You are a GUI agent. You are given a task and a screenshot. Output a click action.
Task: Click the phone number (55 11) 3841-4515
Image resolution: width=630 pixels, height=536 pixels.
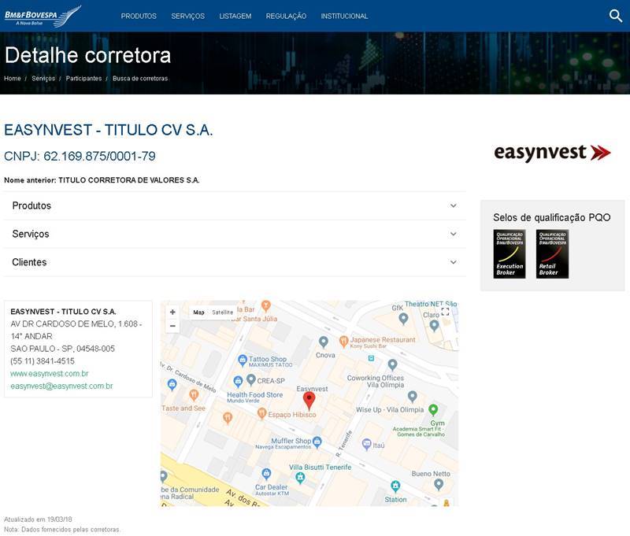click(43, 361)
